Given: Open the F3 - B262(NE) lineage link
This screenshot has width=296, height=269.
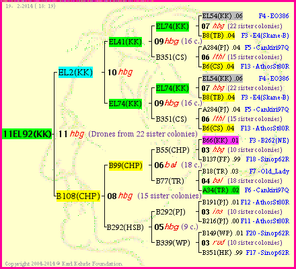Looking at the screenshot, I should point(269,141).
